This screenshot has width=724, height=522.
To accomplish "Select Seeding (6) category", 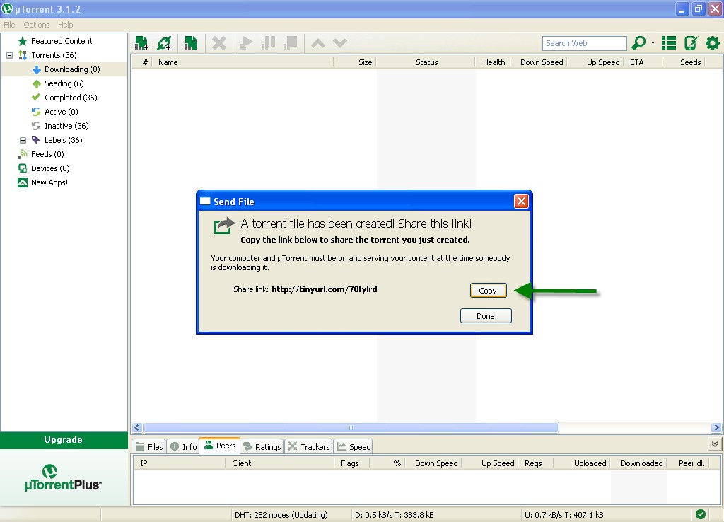I will pos(64,83).
